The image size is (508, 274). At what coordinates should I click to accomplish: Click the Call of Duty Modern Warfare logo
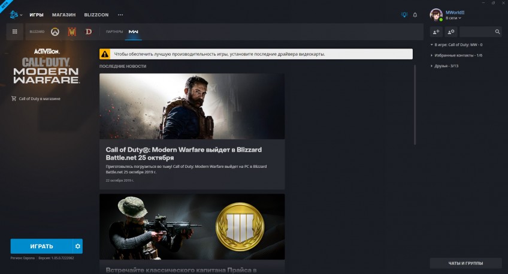(x=46, y=67)
